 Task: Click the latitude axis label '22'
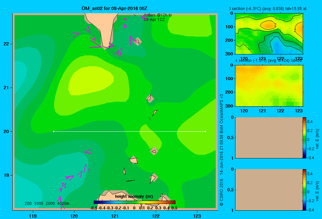point(6,44)
